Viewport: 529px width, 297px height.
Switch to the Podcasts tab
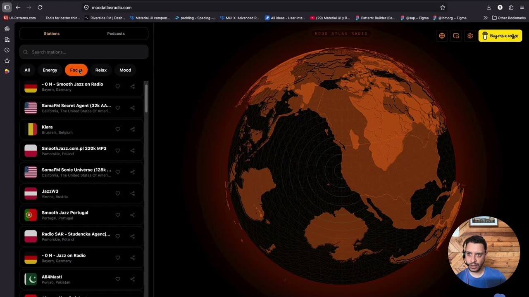(116, 33)
